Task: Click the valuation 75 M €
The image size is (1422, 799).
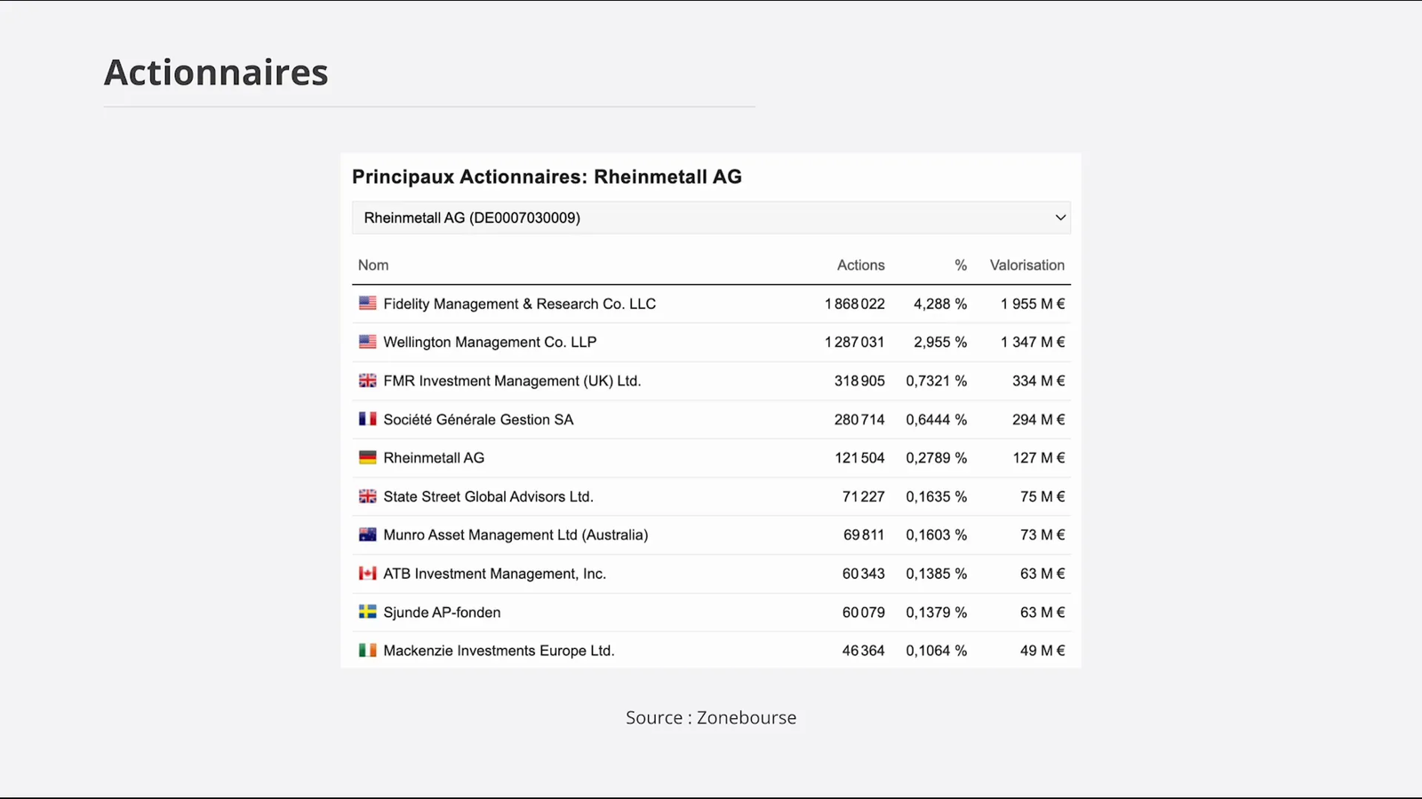Action: 1043,496
